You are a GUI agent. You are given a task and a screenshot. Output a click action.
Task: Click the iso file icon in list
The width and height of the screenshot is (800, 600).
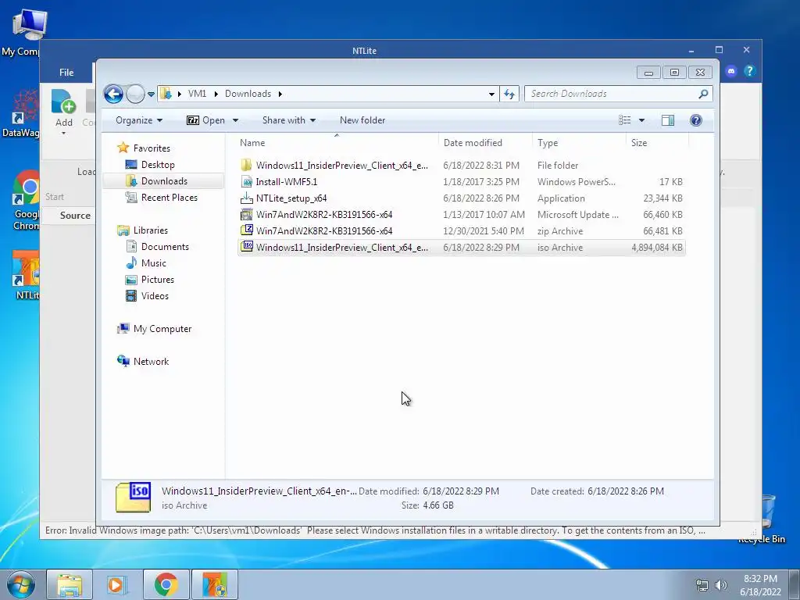tap(246, 246)
